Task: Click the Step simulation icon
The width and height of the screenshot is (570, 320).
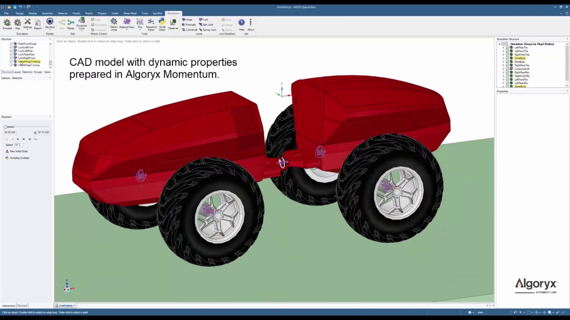Action: pyautogui.click(x=17, y=24)
